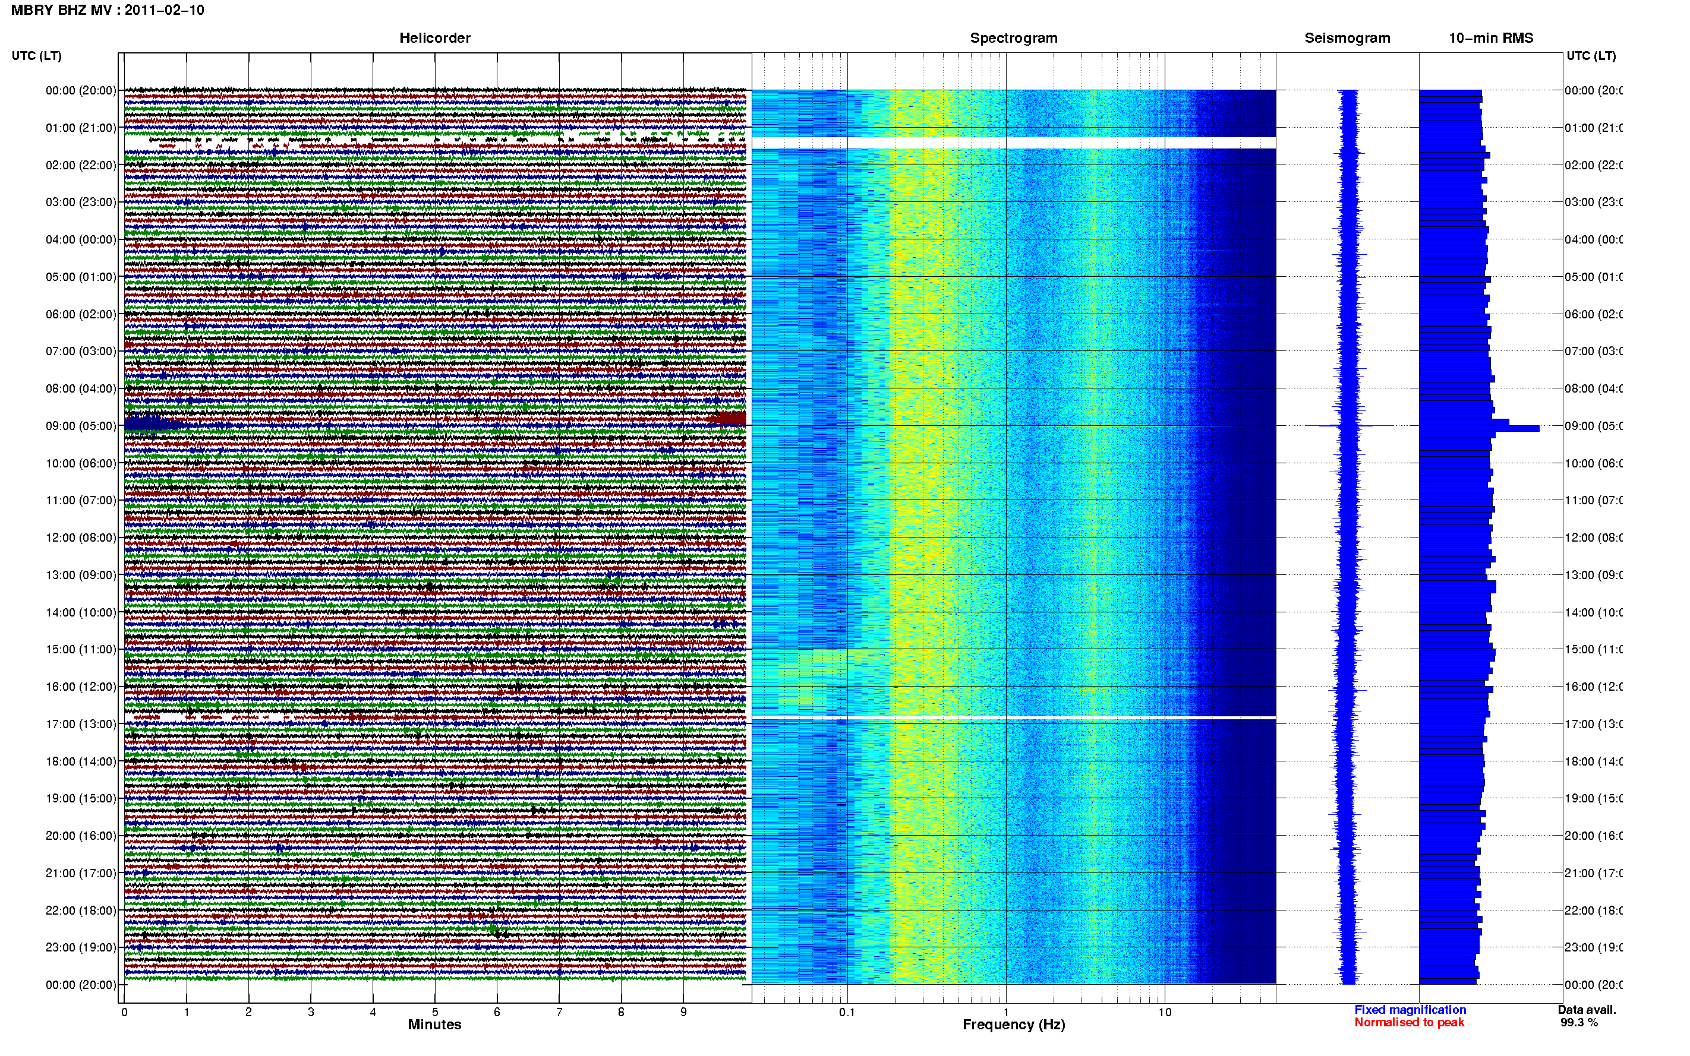Image resolution: width=1690 pixels, height=1056 pixels.
Task: Click left axis label '17:00 (13:00)'
Action: point(81,724)
